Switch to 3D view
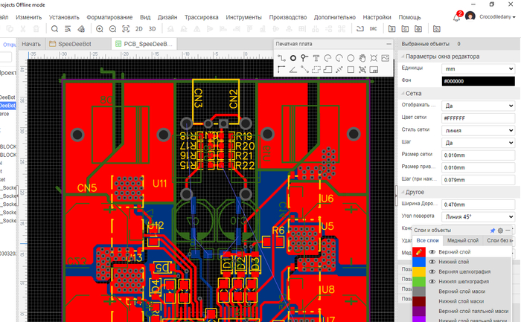This screenshot has width=521, height=322. 152,29
